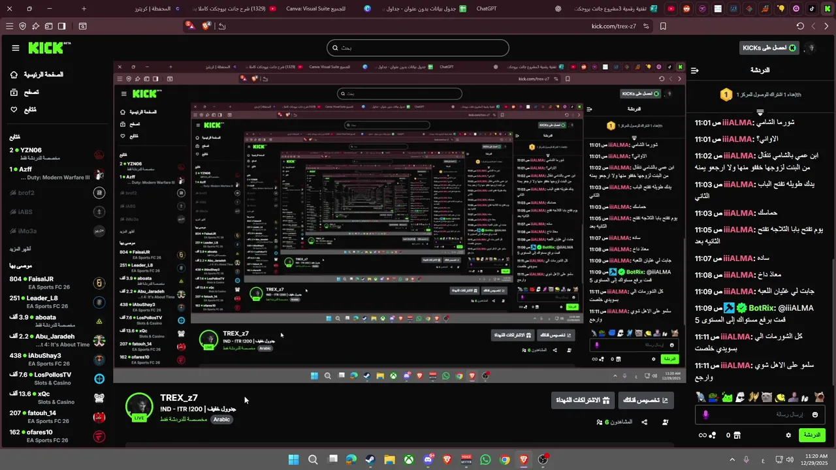836x470 pixels.
Task: Select the Pepe frog quick emote
Action: click(x=713, y=397)
